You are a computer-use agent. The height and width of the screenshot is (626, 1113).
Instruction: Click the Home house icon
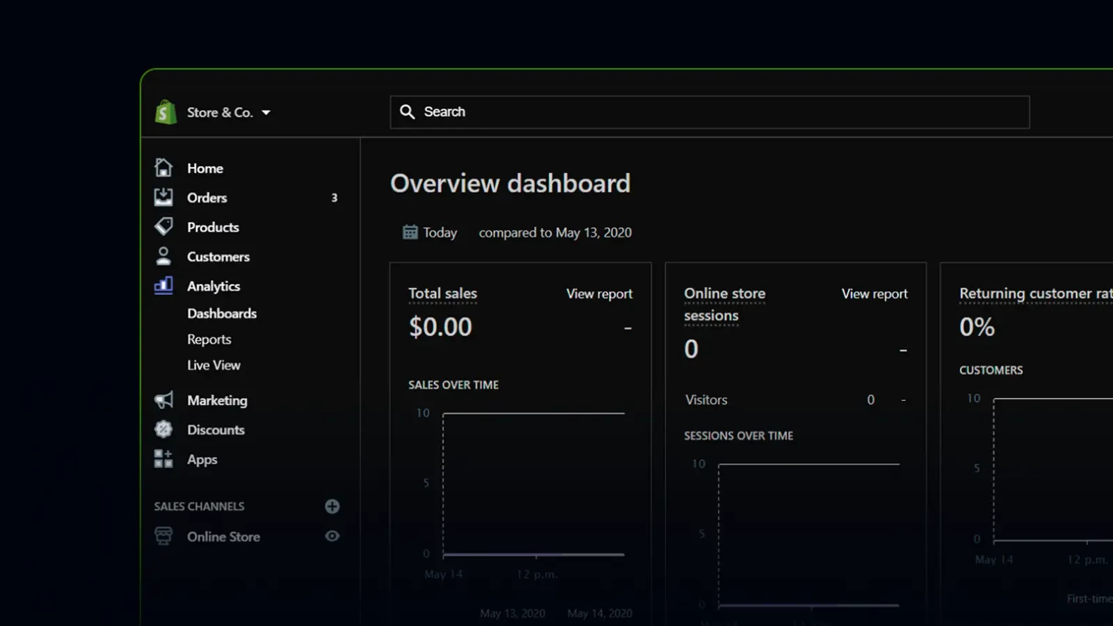point(163,168)
